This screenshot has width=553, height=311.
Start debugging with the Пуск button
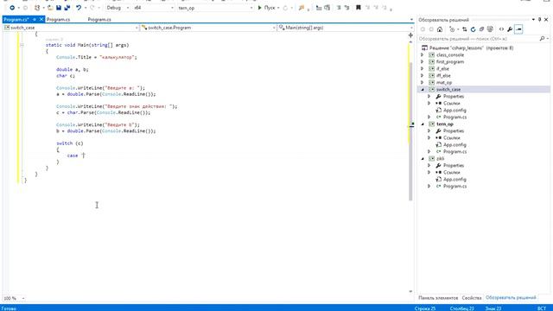(x=266, y=8)
